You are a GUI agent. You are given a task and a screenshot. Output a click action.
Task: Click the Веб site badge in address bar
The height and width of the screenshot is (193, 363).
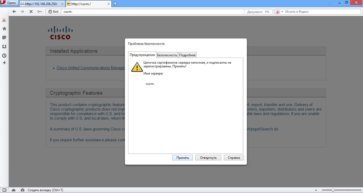coord(53,12)
